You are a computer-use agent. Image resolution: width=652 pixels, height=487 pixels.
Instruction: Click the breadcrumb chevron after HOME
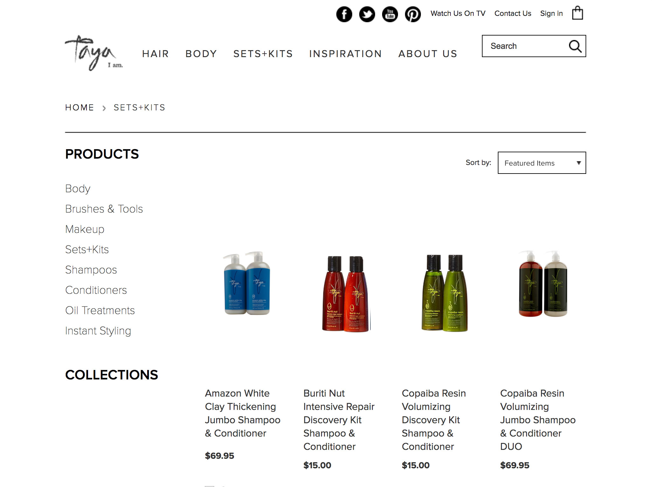tap(104, 108)
